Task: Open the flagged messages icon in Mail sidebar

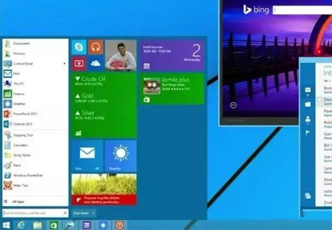Action: pos(308,133)
